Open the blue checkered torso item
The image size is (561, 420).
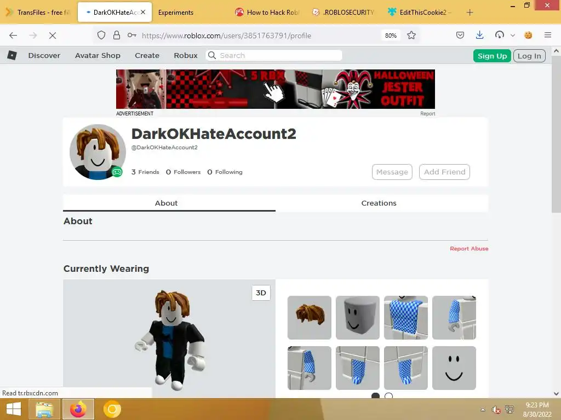[x=406, y=318]
